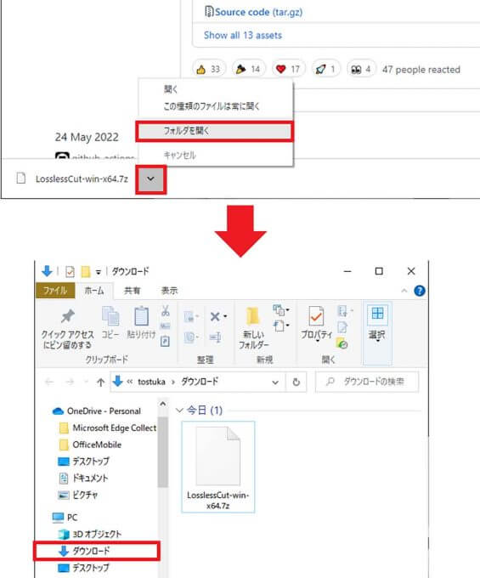Open the new item dropdown in 新規 group
Screen dimensions: 480x578
click(281, 310)
